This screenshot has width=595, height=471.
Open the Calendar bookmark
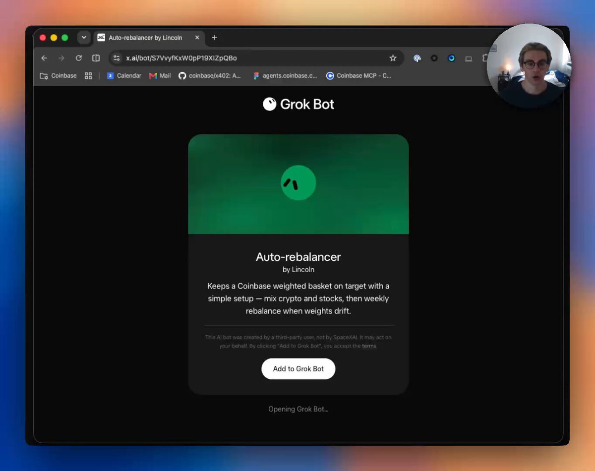click(124, 76)
